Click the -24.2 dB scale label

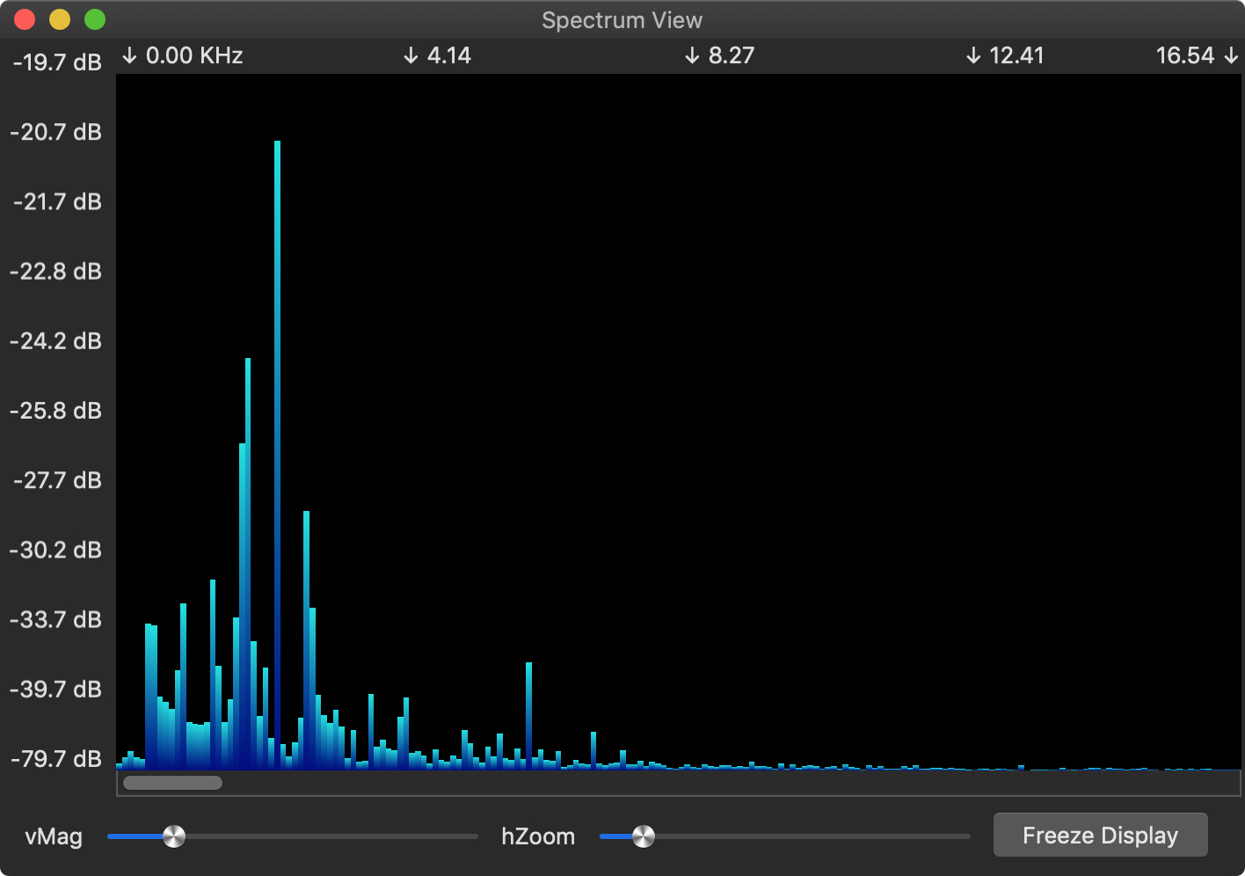(x=55, y=340)
